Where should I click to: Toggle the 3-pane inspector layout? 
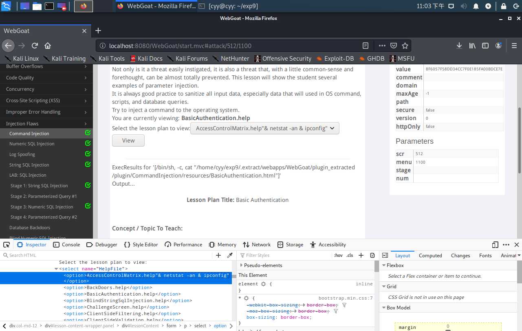pos(385,255)
